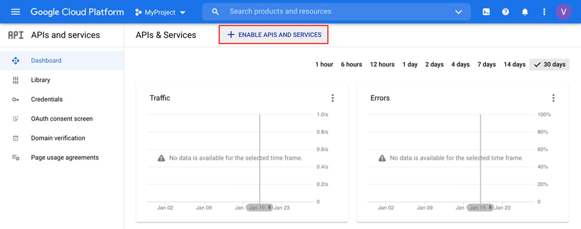Click the warning icon in Errors chart
Viewport: 581px width, 229px height.
382,158
